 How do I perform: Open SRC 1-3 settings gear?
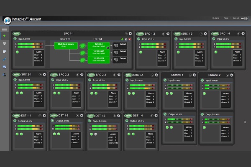(205, 34)
